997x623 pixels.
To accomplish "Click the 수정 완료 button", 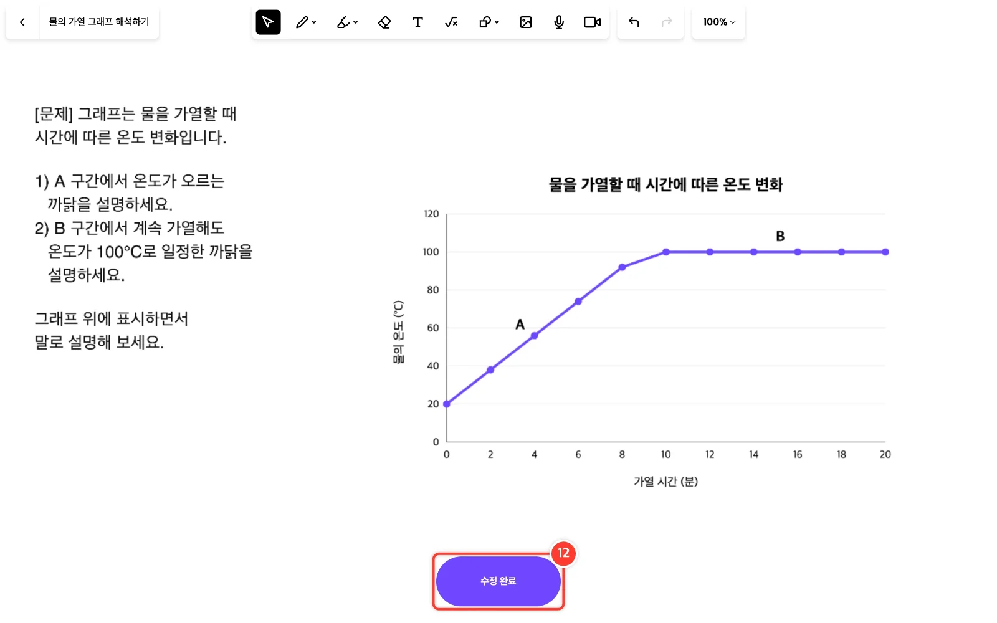I will 499,581.
